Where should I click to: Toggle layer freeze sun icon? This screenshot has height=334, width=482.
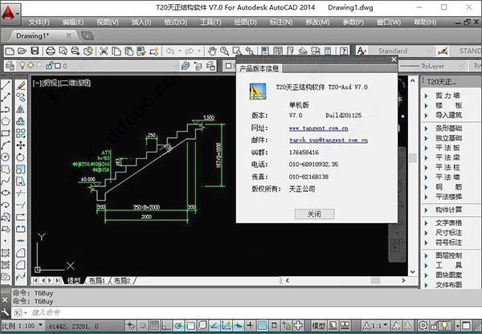31,66
